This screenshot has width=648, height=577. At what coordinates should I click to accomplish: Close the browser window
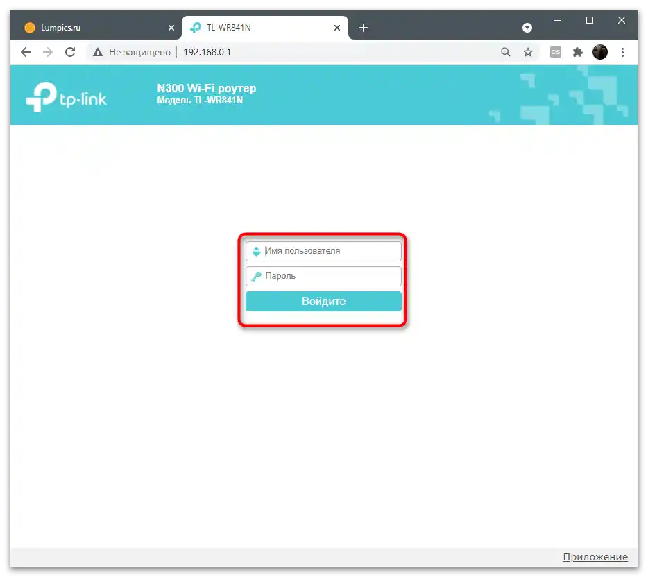(x=621, y=20)
